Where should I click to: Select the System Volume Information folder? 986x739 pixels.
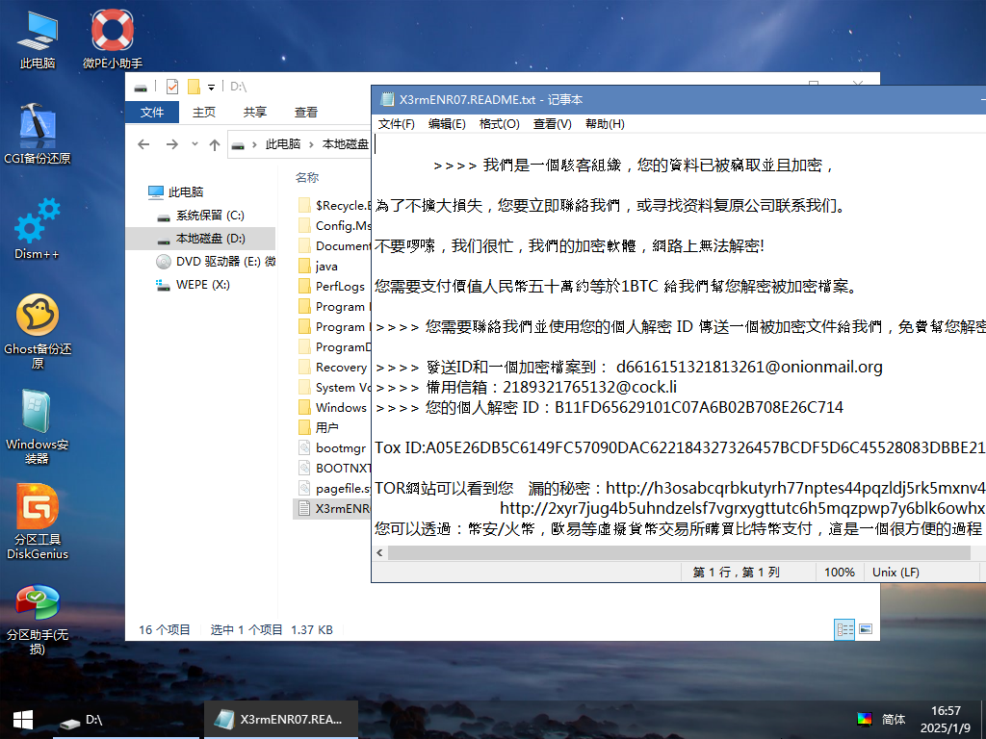pyautogui.click(x=333, y=387)
